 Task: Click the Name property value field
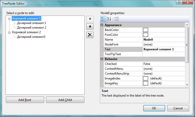[x=163, y=40]
